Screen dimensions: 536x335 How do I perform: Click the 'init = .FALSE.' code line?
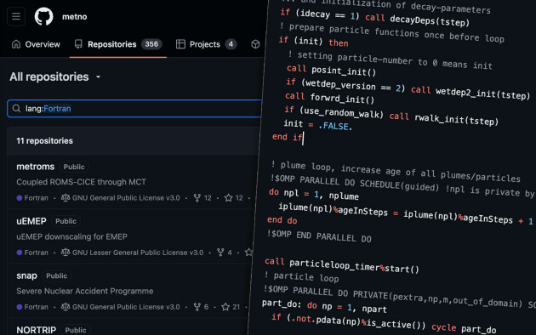317,125
